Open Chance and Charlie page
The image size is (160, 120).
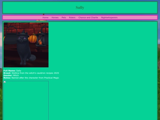pos(88,17)
